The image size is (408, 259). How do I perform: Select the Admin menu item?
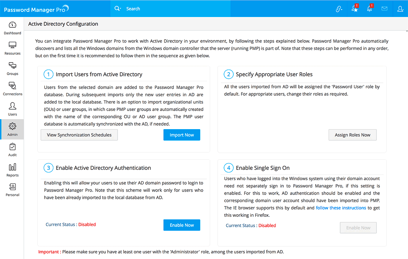pos(12,129)
